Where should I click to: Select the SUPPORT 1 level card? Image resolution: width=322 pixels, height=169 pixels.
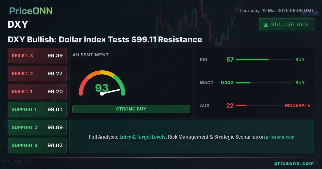coord(37,109)
